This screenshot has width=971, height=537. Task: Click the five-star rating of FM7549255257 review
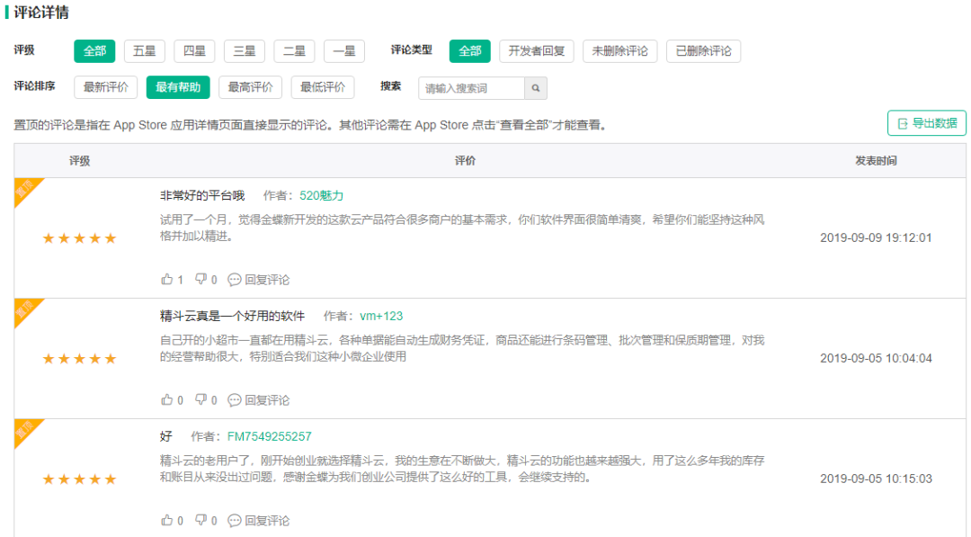click(x=79, y=479)
